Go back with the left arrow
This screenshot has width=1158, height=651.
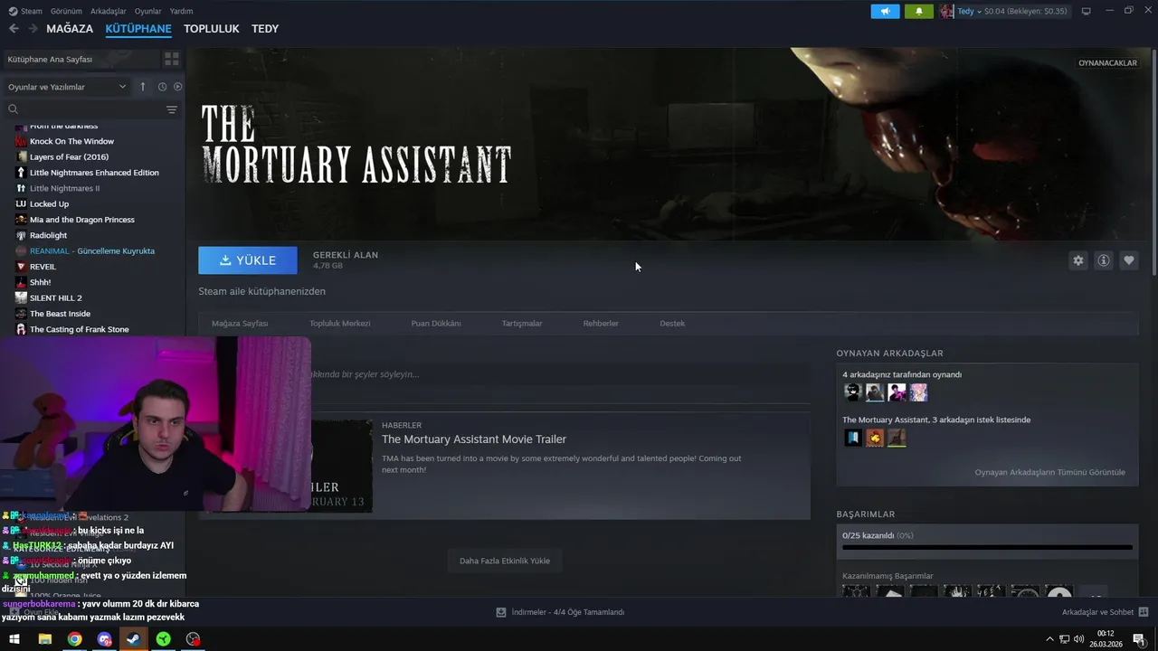pyautogui.click(x=14, y=29)
